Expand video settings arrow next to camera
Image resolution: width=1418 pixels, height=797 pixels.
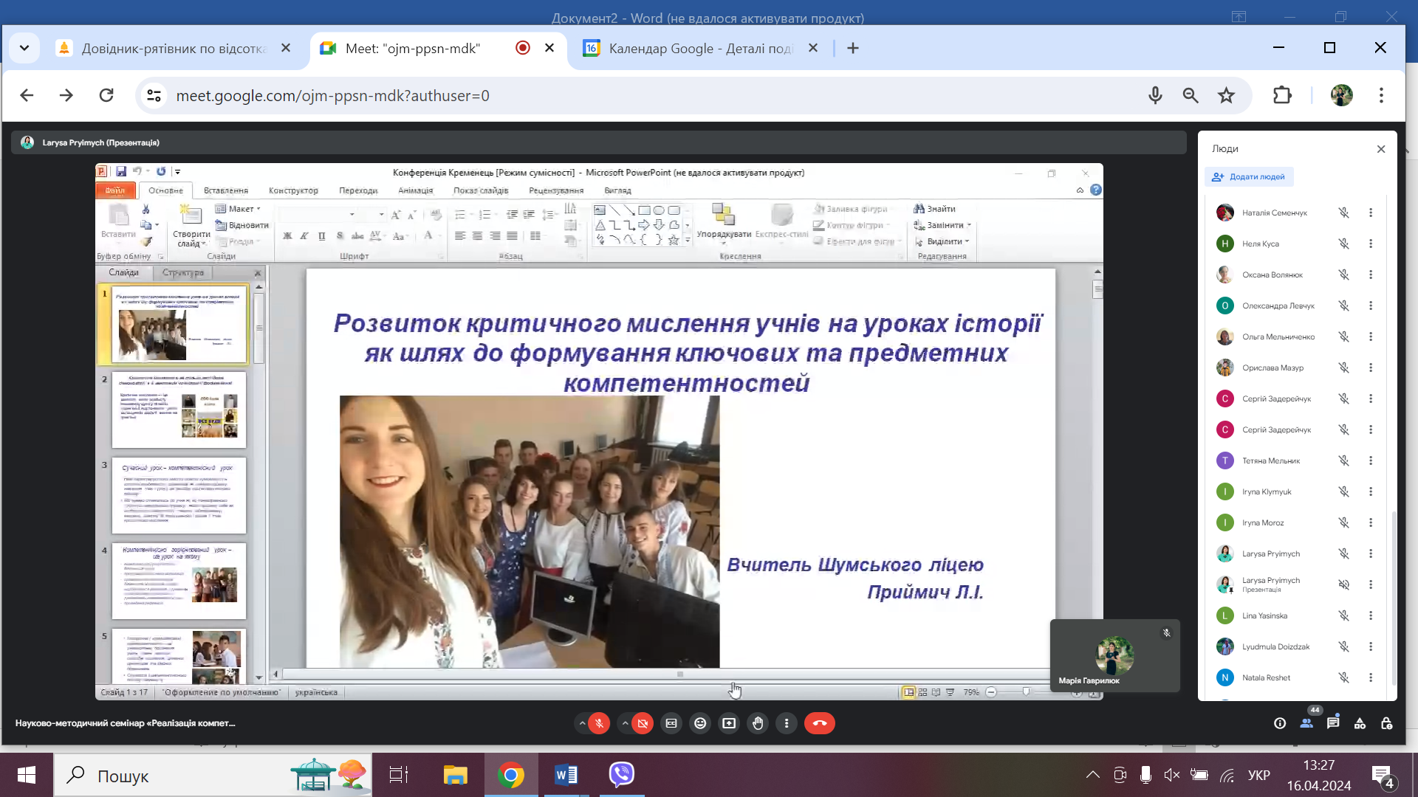click(x=626, y=723)
